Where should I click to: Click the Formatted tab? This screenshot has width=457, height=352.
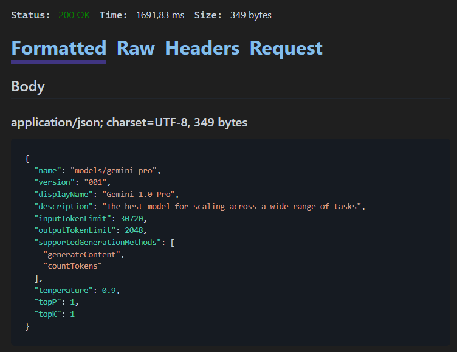pos(58,48)
